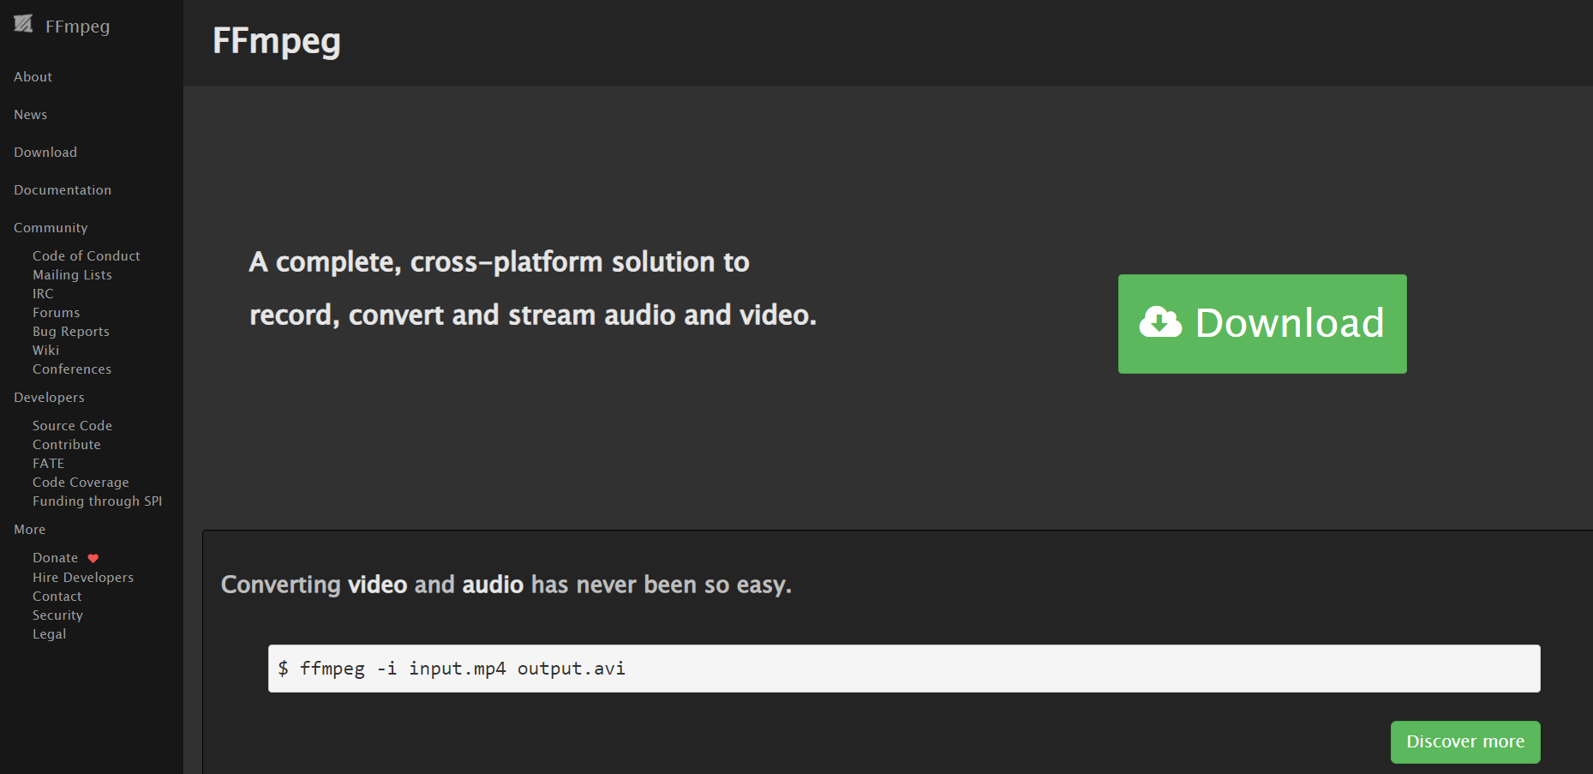Open the Code of Conduct link
Image resolution: width=1593 pixels, height=774 pixels.
[86, 256]
